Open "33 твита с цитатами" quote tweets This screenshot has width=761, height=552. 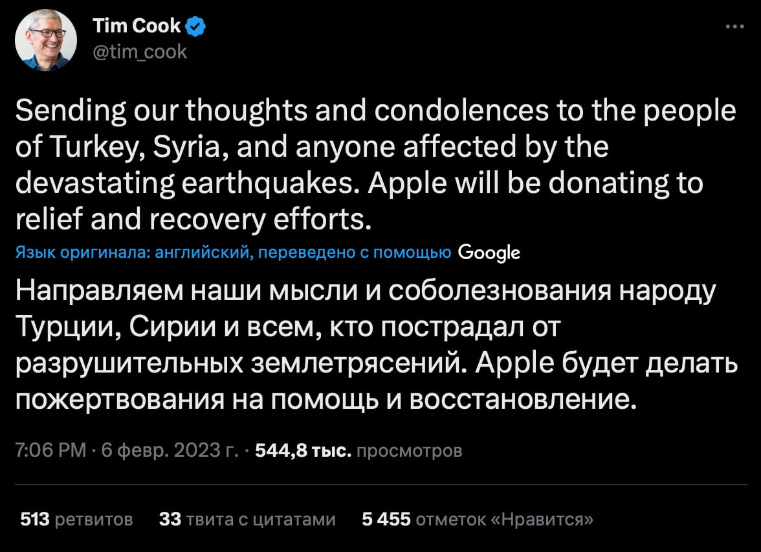click(247, 519)
